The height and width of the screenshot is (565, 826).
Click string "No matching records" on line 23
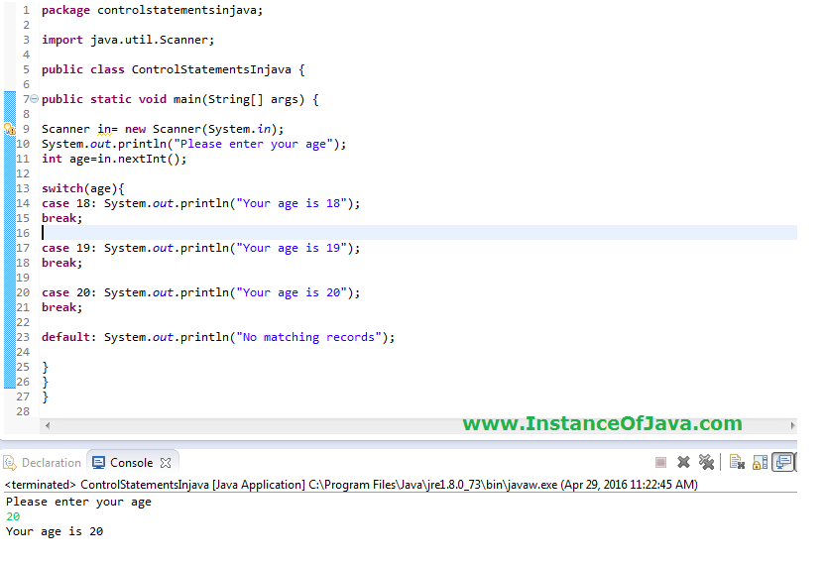pyautogui.click(x=308, y=337)
